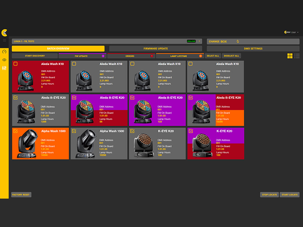Switch to list view layout

[x=297, y=56]
